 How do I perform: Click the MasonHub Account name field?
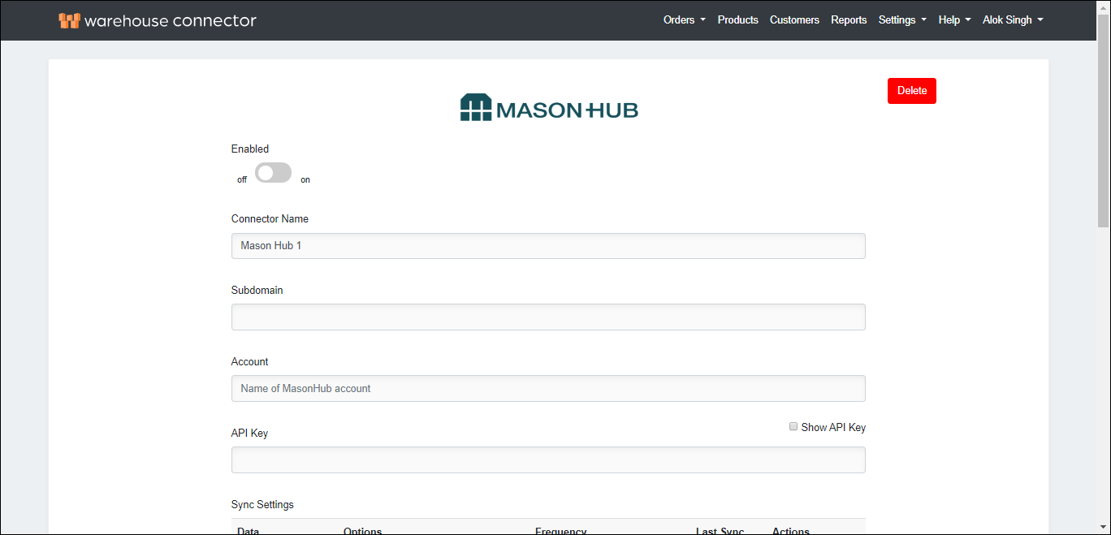548,388
